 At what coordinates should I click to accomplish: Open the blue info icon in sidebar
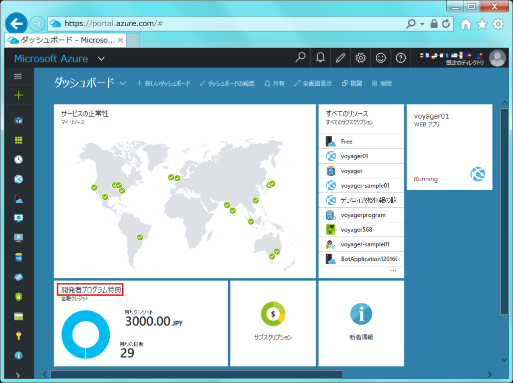(19, 355)
